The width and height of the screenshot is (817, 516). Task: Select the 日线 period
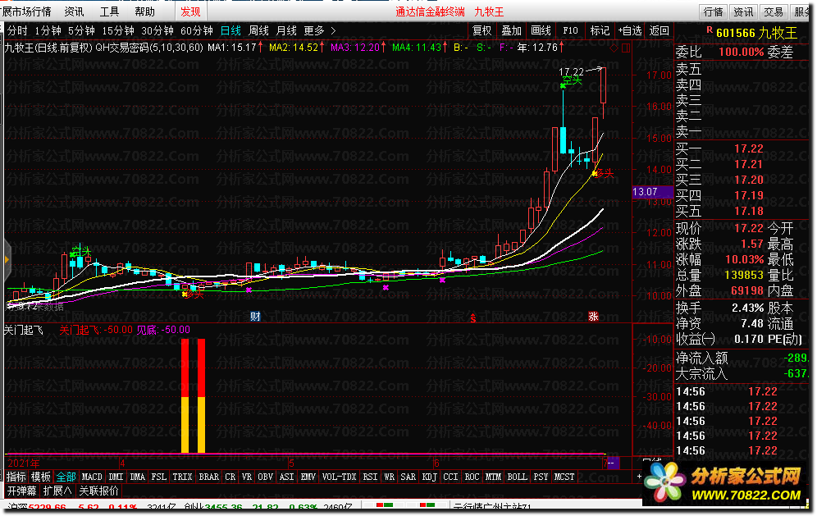[x=230, y=30]
